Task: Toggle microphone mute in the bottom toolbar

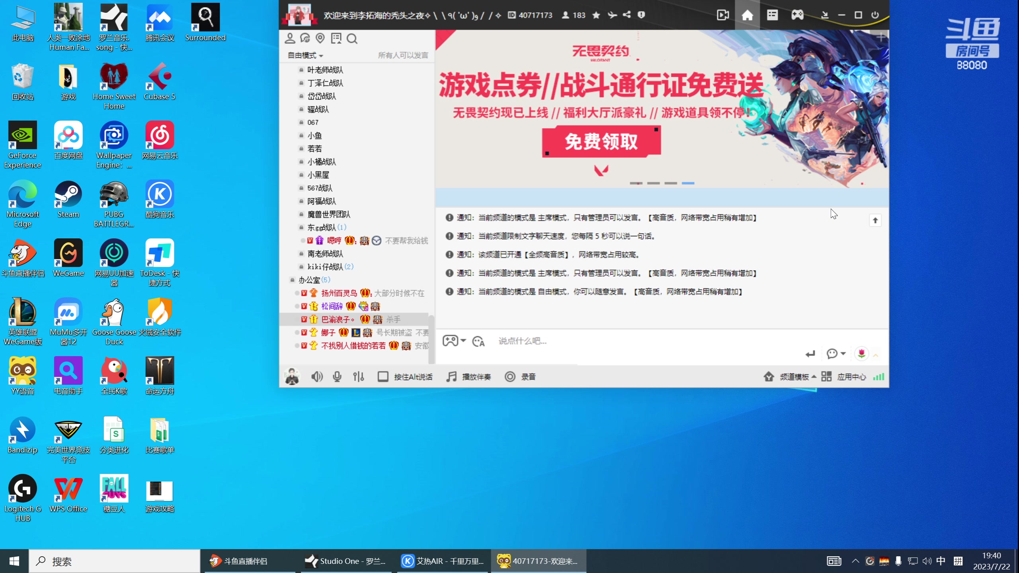Action: [337, 376]
